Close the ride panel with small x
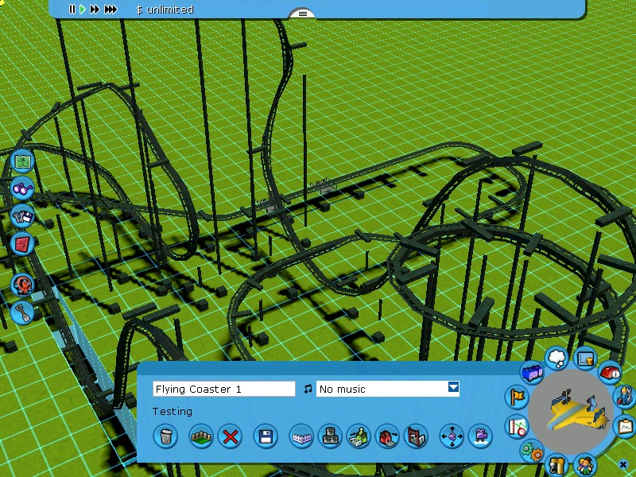 coord(623,464)
